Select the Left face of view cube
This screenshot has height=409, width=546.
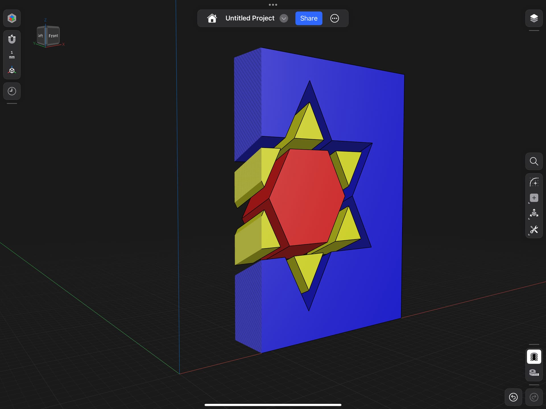[x=41, y=36]
